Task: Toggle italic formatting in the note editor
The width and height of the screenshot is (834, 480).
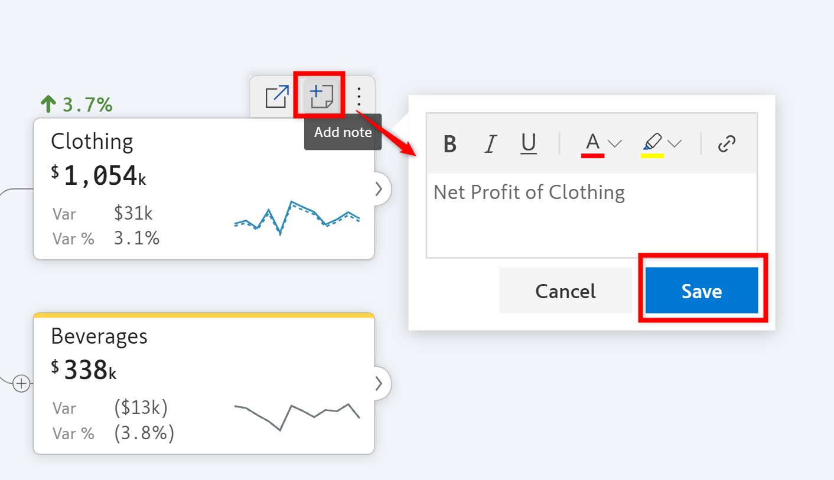Action: (490, 143)
